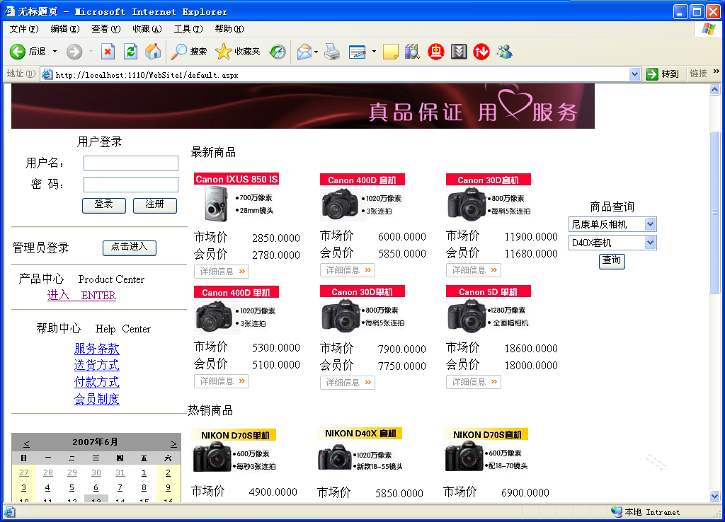Screen dimensions: 725x522
Task: Open the 文件(F) menu
Action: (24, 29)
